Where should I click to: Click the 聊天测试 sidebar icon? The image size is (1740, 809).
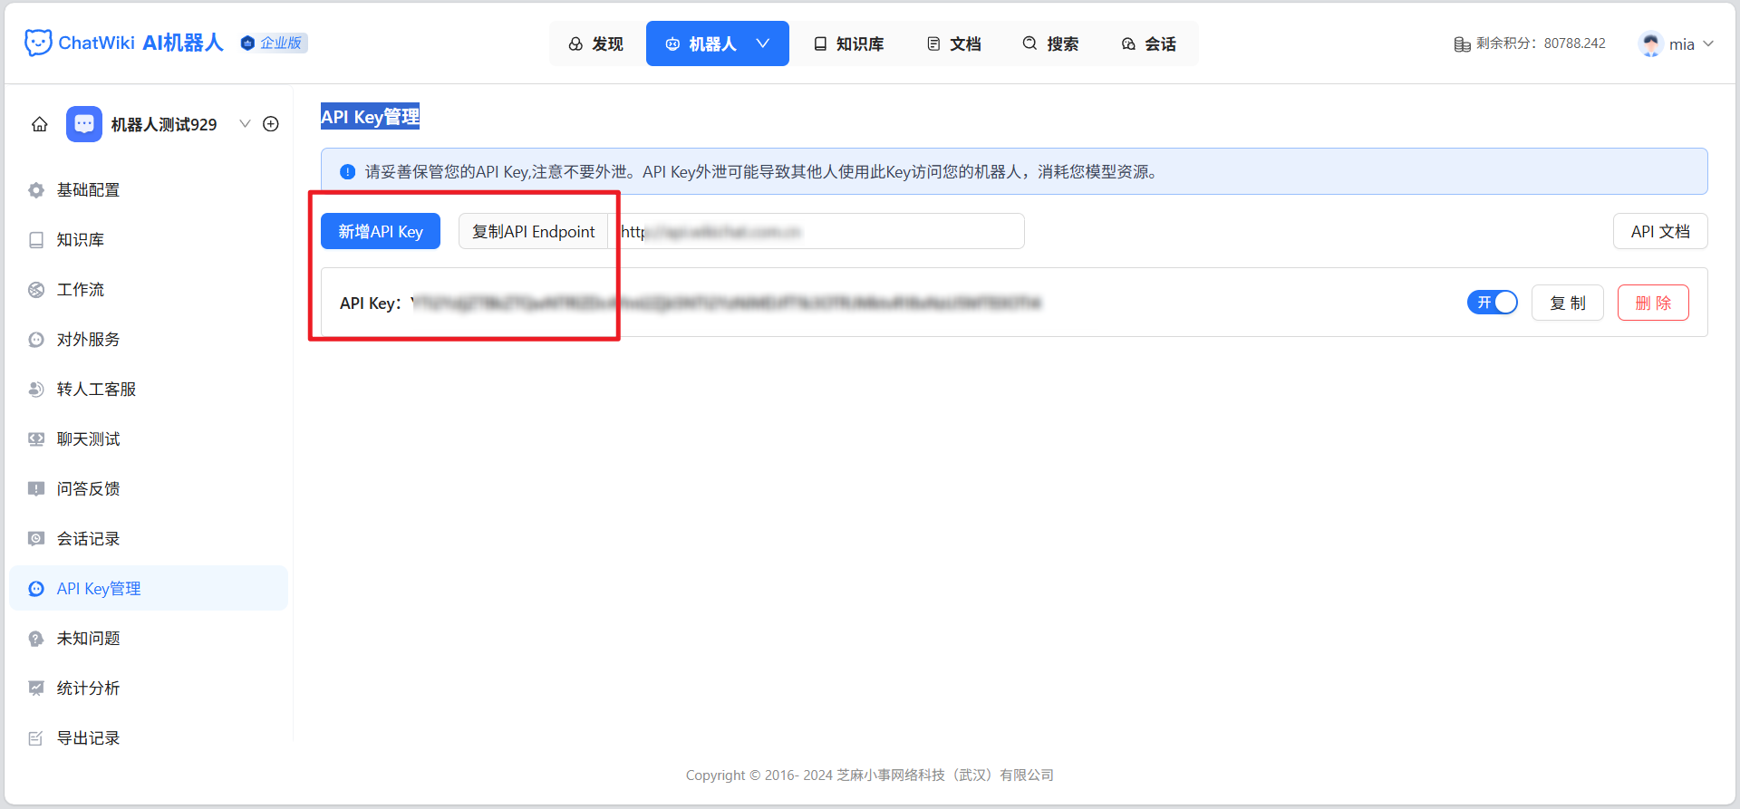36,439
